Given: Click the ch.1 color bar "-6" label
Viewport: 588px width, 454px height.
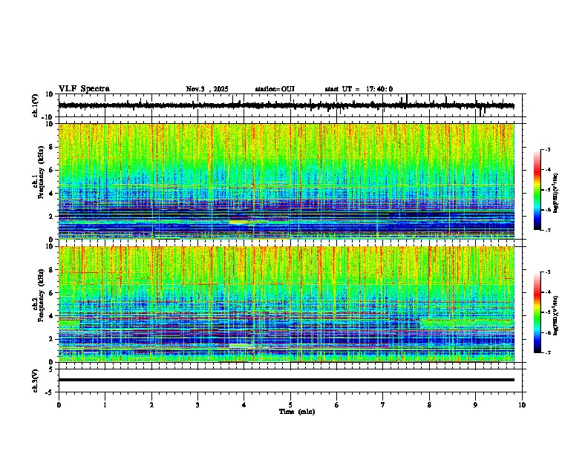Looking at the screenshot, I should [547, 210].
